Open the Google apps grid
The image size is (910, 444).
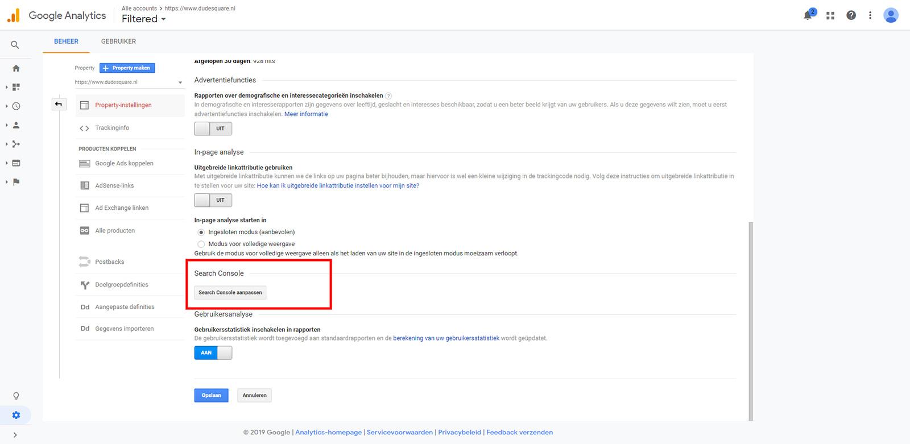point(830,16)
